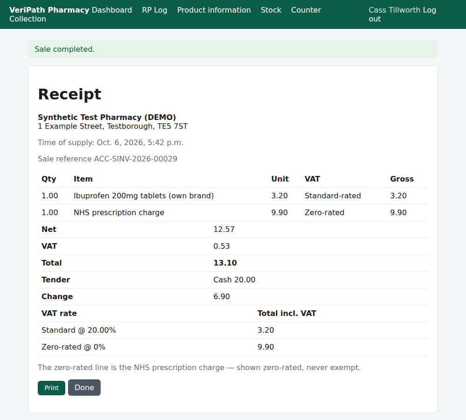Screen dimensions: 466x420
Task: Print the receipt
Action: click(51, 388)
